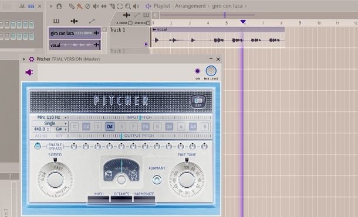This screenshot has height=217, width=358.
Task: Click the left arrow beside horizontal scrollbar
Action: [x=156, y=15]
